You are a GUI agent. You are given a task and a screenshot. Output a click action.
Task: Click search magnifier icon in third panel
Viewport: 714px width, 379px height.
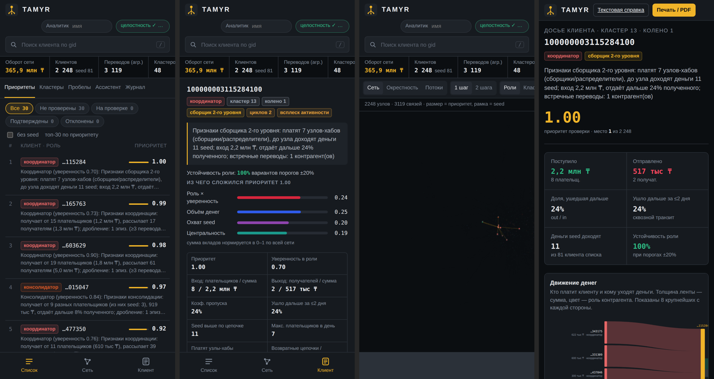coord(373,45)
